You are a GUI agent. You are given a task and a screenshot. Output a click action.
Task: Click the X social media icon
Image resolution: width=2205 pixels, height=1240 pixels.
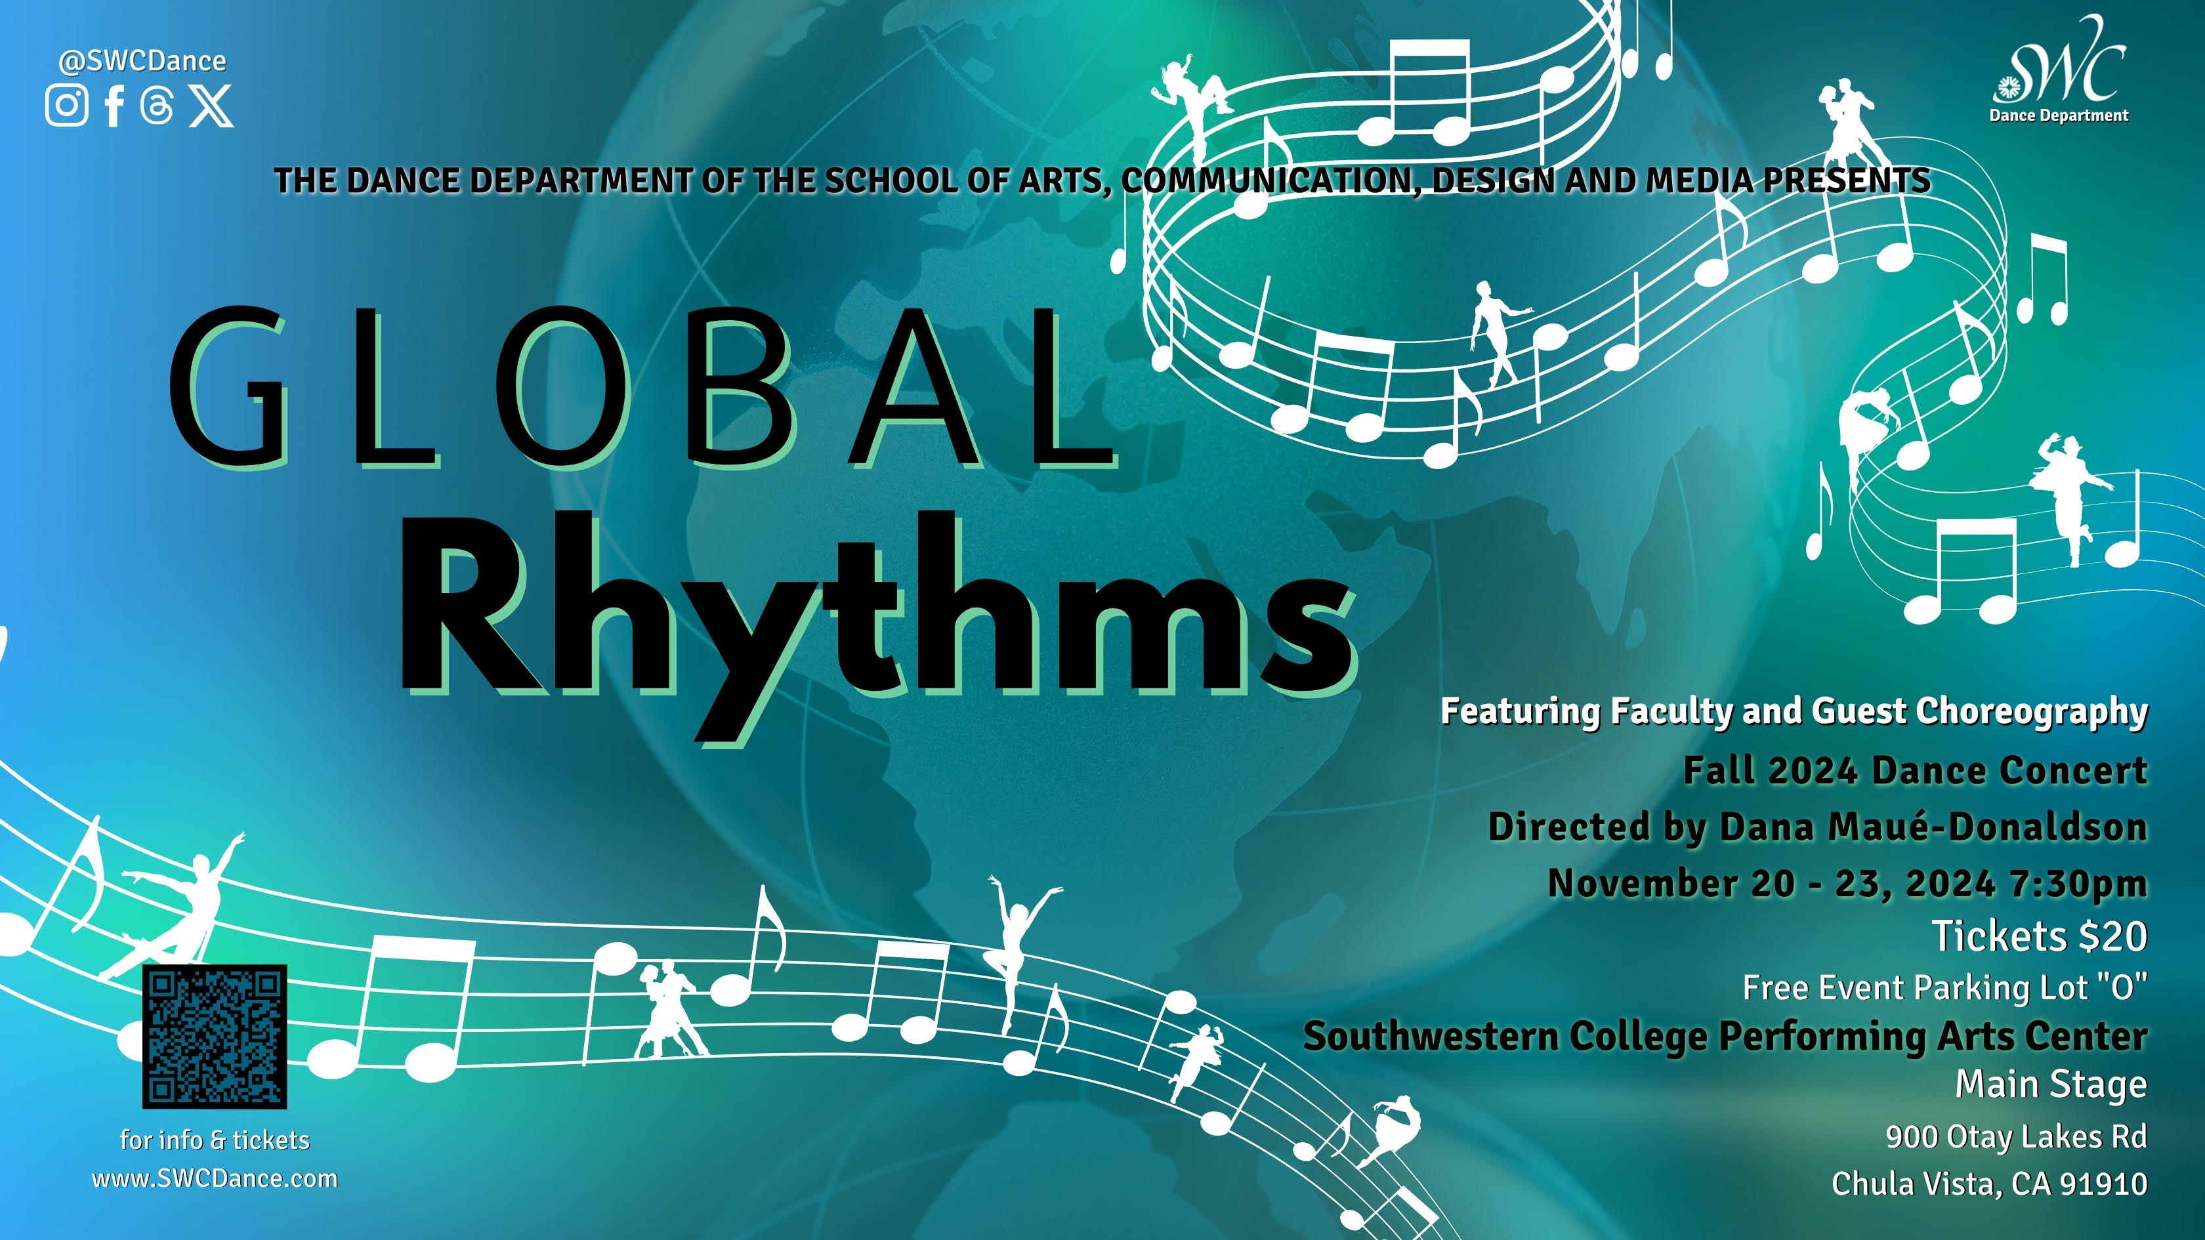[211, 106]
